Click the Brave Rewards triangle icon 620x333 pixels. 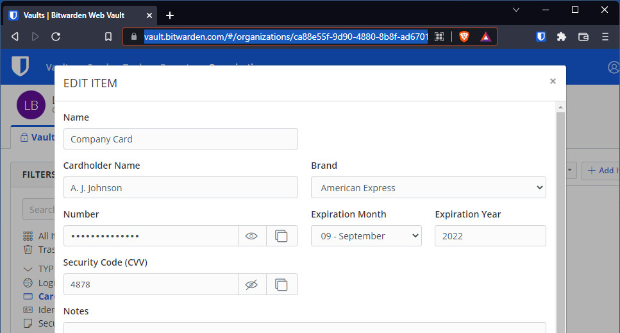[x=485, y=37]
